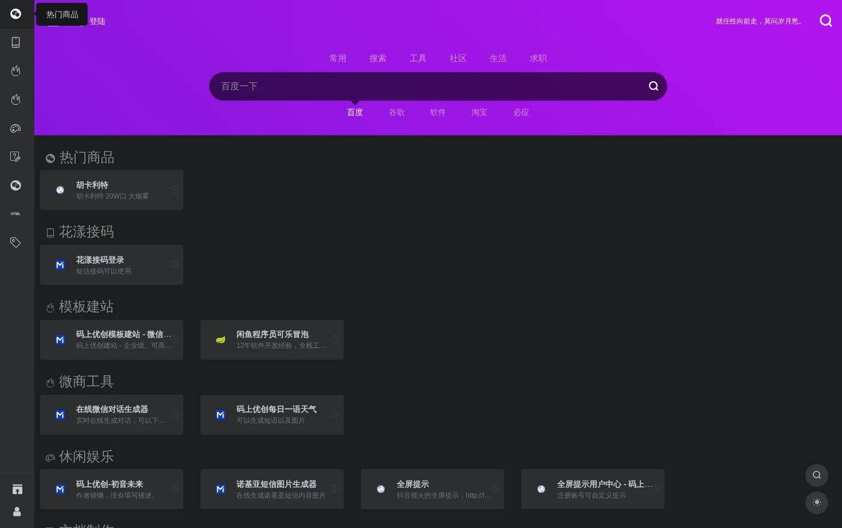Screen dimensions: 842x528
Task: Open 在线微信对话生成器 card
Action: coord(112,415)
